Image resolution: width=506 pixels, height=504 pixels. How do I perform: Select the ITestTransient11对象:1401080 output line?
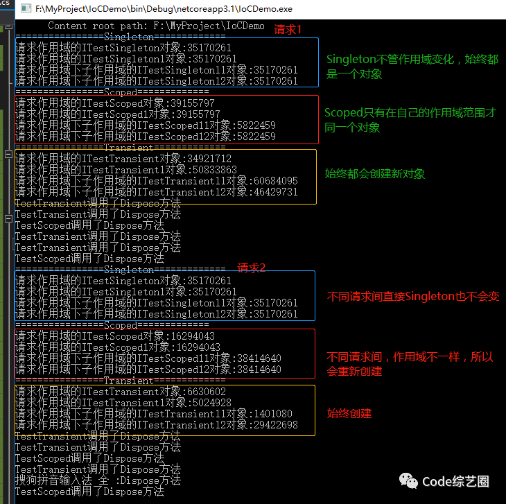[154, 414]
